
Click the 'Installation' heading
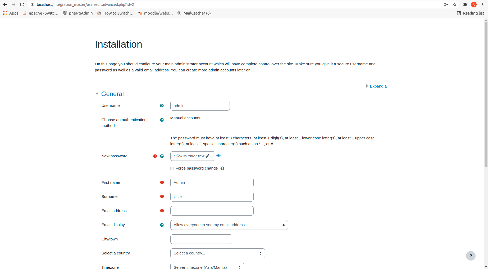coord(118,44)
